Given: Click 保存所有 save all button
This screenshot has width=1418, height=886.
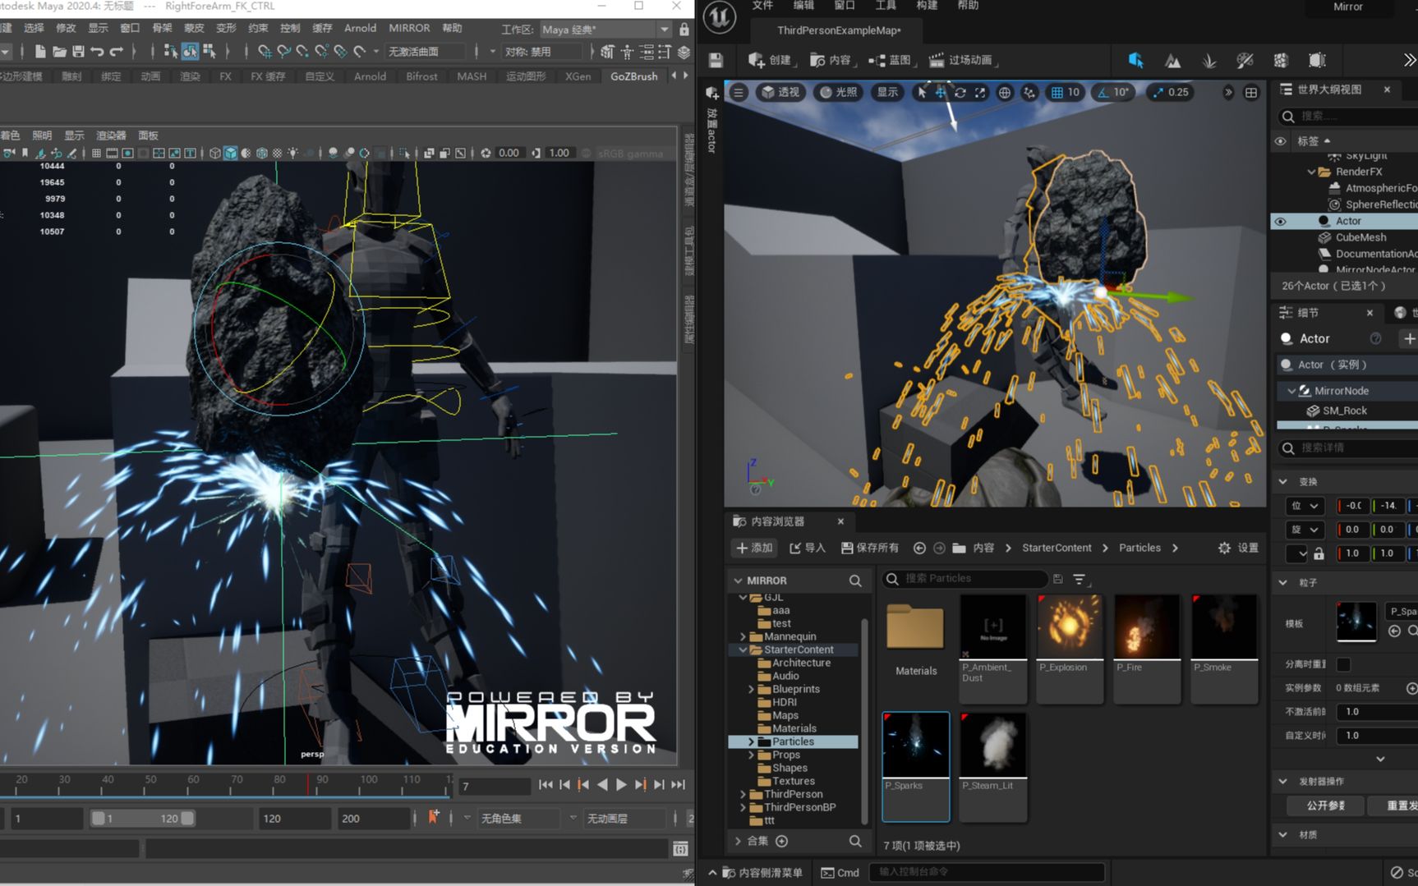Looking at the screenshot, I should pos(870,548).
